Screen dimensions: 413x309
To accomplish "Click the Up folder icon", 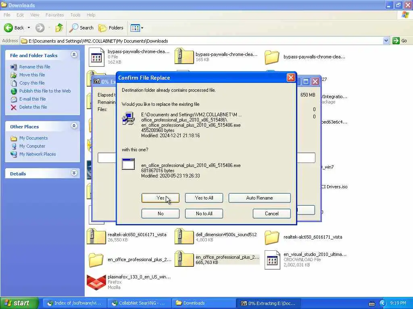I will click(59, 28).
